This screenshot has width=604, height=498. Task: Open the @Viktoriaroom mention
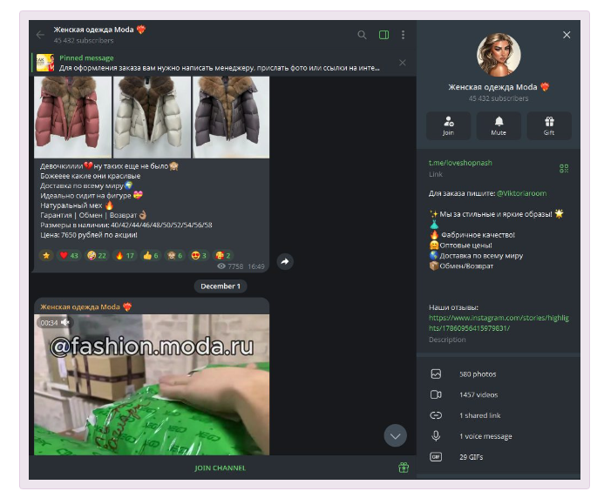coord(521,193)
